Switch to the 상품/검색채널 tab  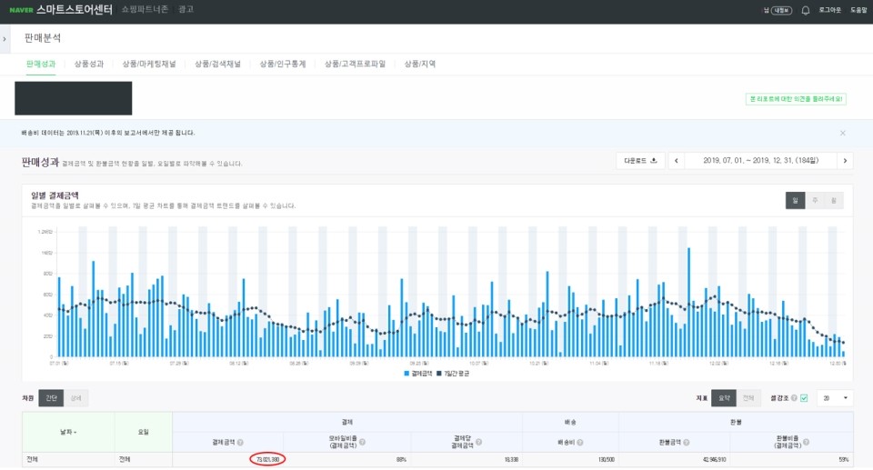click(217, 64)
